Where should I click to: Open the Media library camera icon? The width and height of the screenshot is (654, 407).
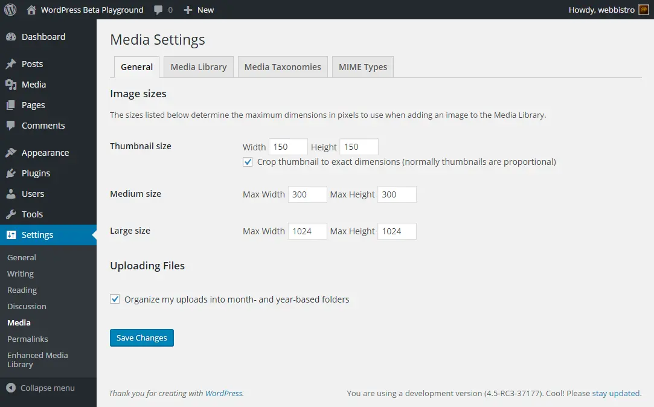(x=12, y=84)
